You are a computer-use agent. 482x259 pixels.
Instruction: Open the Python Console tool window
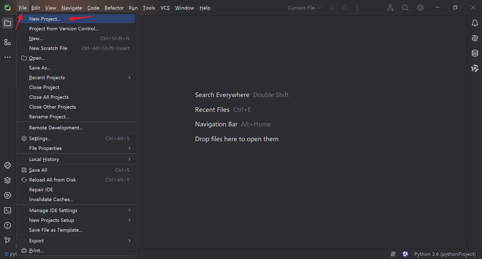[8, 165]
